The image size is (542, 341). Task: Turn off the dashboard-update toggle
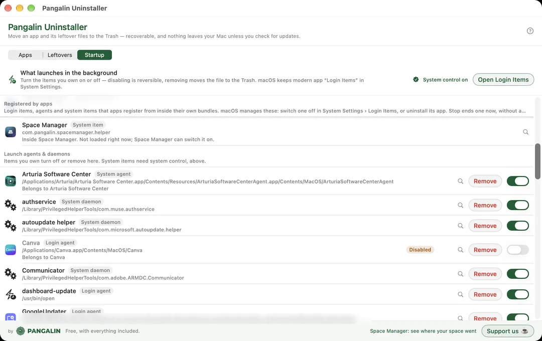pyautogui.click(x=517, y=294)
